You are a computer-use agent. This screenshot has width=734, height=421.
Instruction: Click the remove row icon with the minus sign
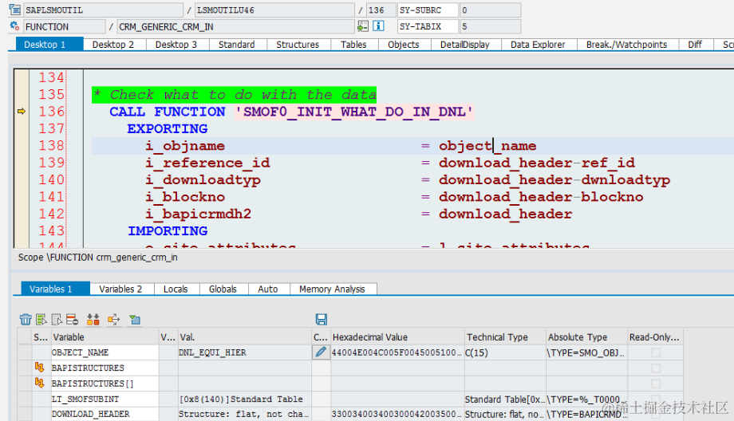pyautogui.click(x=72, y=320)
